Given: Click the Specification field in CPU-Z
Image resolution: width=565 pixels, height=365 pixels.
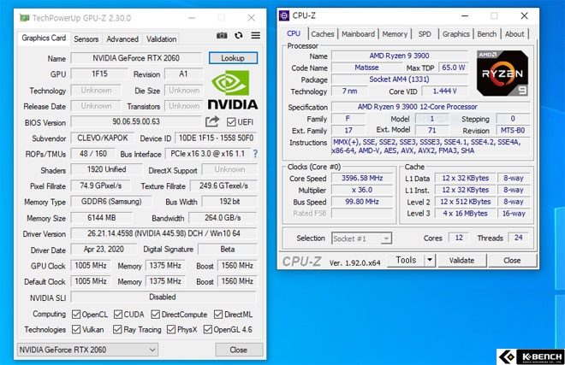Looking at the screenshot, I should tap(431, 107).
